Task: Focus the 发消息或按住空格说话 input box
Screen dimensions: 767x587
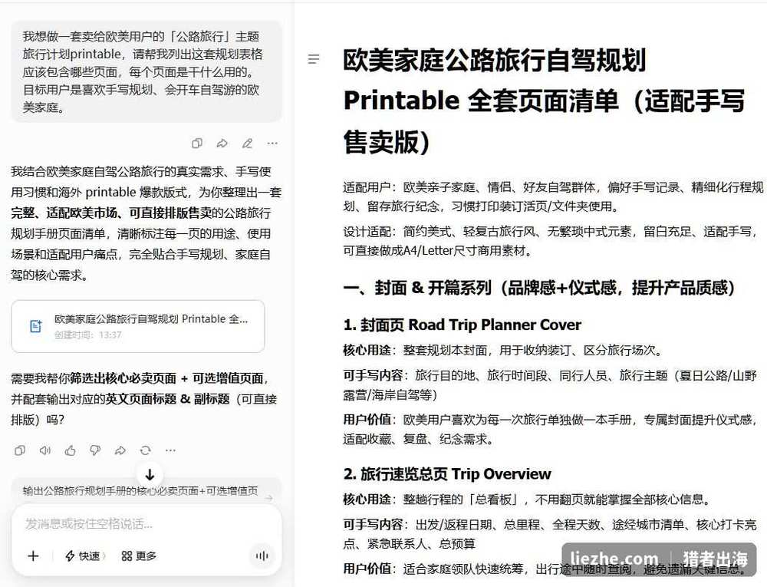Action: point(146,524)
